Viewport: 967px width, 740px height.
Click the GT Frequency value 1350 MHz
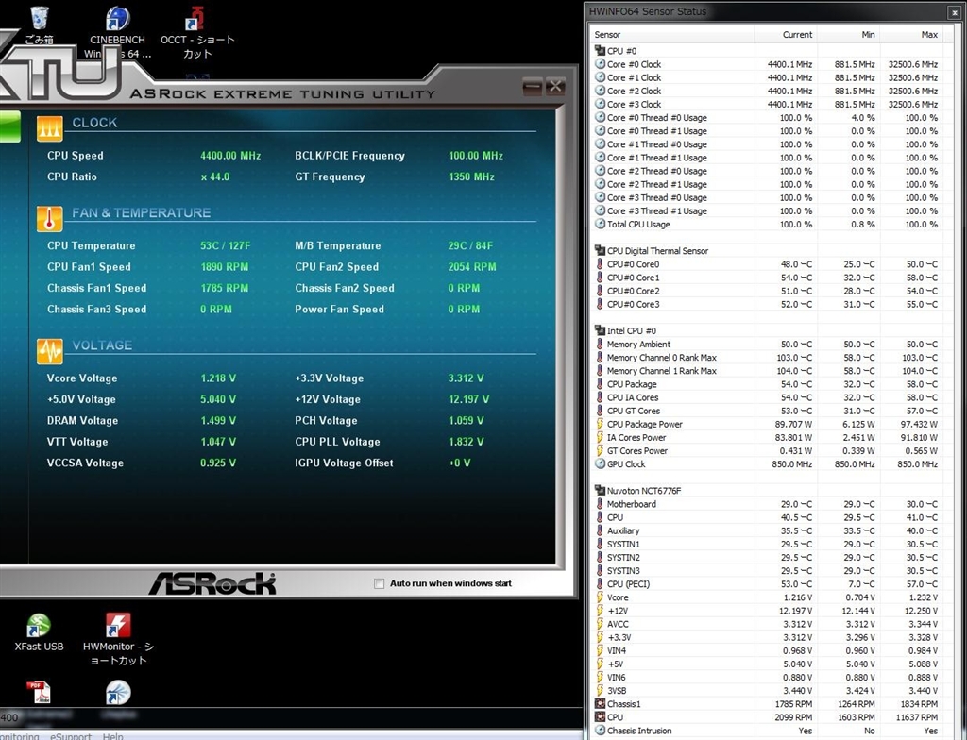[x=471, y=177]
